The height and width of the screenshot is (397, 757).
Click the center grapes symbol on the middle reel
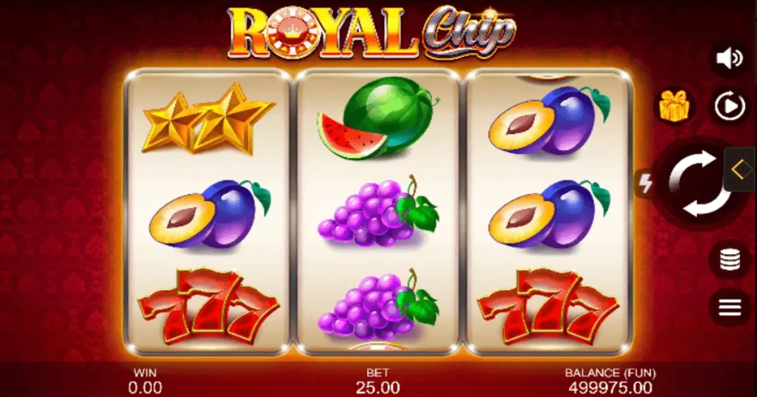pos(377,212)
